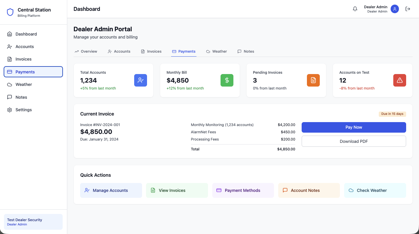Select Payments in the sidebar
The image size is (419, 234).
coord(33,72)
